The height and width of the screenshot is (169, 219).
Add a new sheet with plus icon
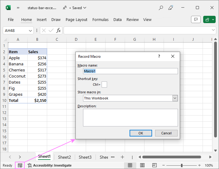122,157
